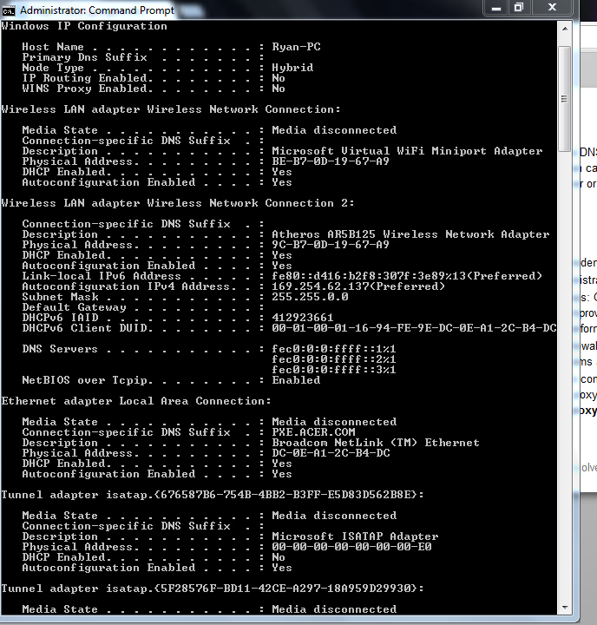Click subnet mask '255.255.0.0'
Viewport: 597px width, 625px height.
pyautogui.click(x=310, y=297)
